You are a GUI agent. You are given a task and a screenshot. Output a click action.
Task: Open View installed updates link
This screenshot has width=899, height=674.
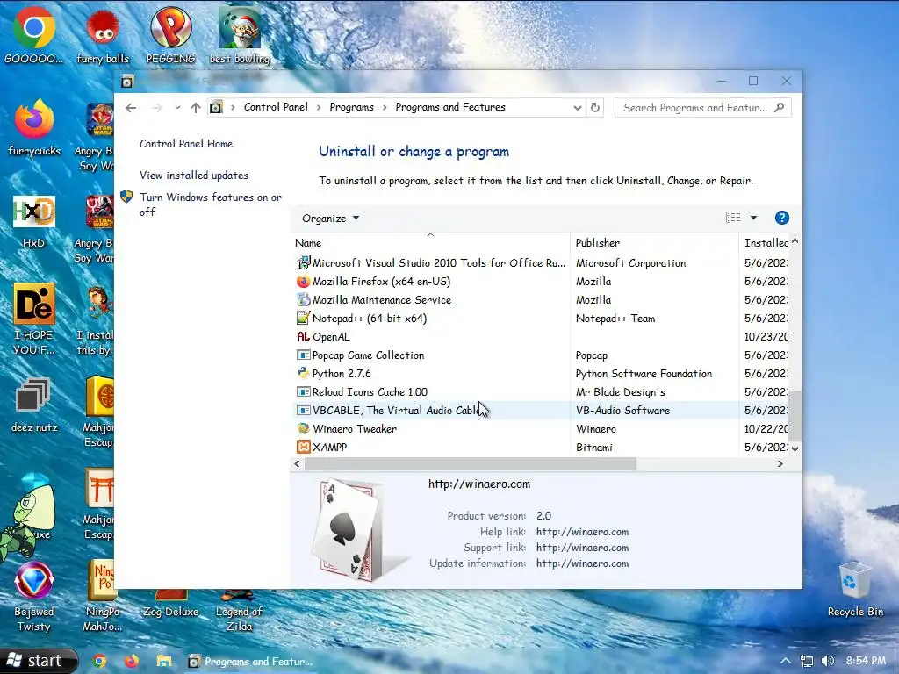pos(194,176)
